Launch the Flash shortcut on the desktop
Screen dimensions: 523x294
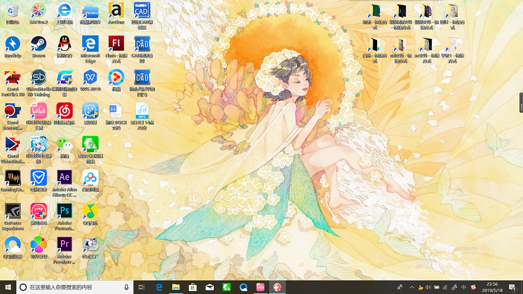tap(116, 49)
